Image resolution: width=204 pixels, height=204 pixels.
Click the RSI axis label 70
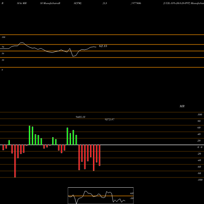pyautogui.click(x=3, y=47)
